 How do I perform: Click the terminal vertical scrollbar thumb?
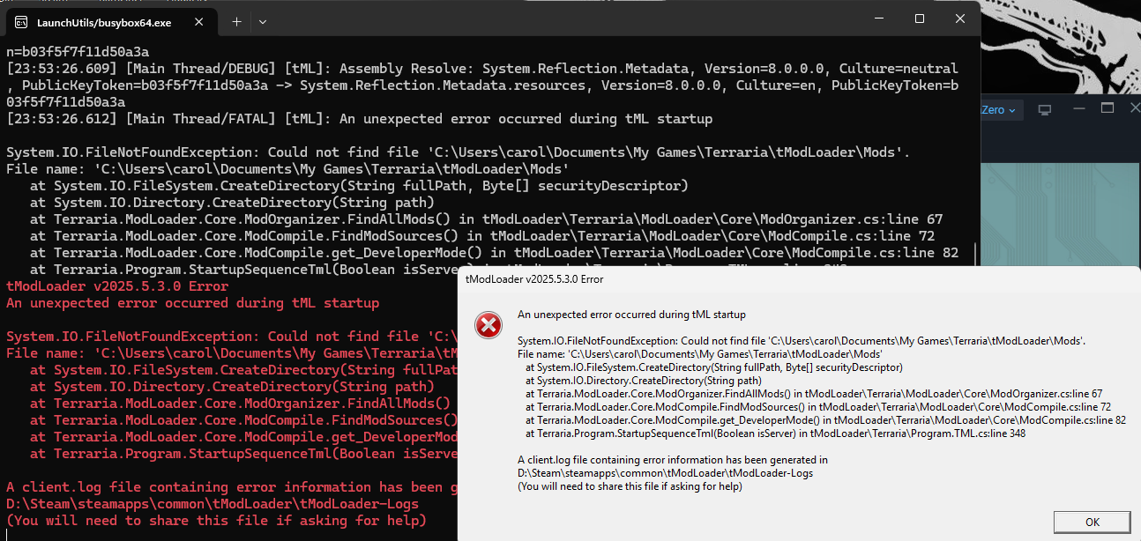click(974, 254)
